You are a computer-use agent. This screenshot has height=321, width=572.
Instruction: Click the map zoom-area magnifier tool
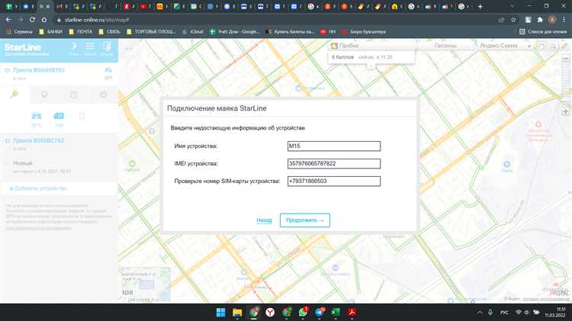pos(554,46)
